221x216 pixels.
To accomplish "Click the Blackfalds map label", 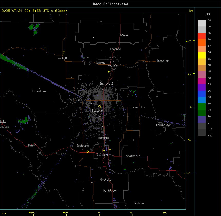I will tap(113, 57).
